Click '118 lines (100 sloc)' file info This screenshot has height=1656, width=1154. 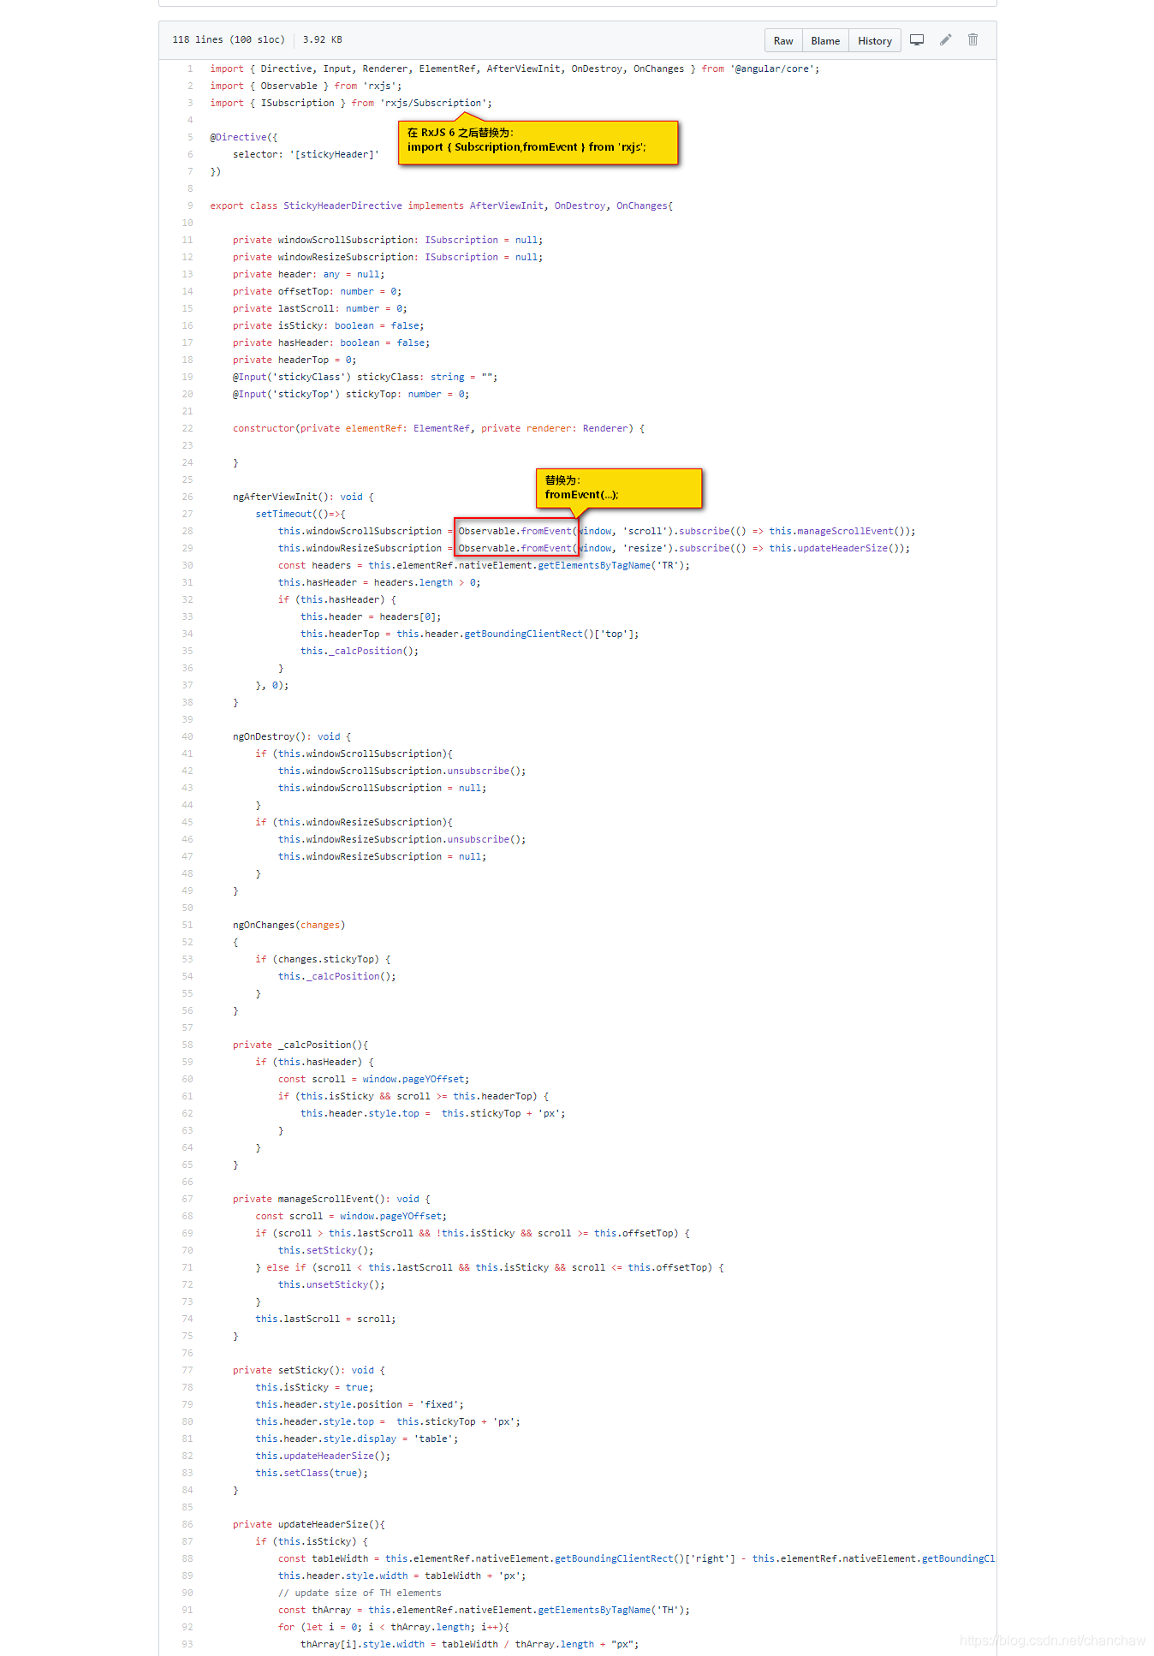(229, 39)
